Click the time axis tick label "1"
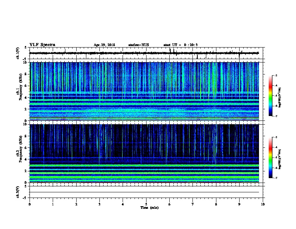This screenshot has width=296, height=229. click(53, 204)
